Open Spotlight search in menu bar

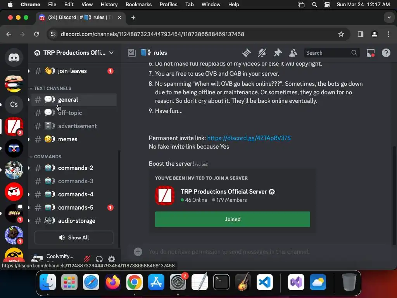click(314, 5)
